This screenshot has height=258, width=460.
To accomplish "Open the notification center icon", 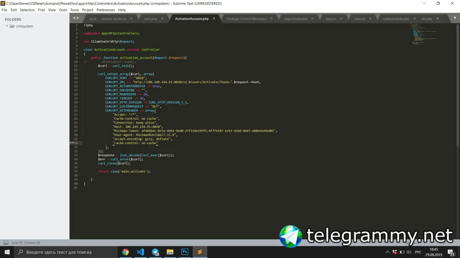I will (x=451, y=252).
